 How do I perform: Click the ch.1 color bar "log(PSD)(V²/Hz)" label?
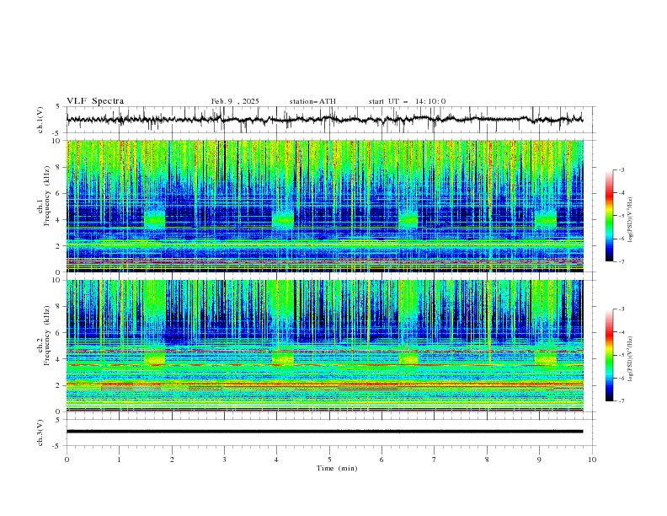click(631, 220)
